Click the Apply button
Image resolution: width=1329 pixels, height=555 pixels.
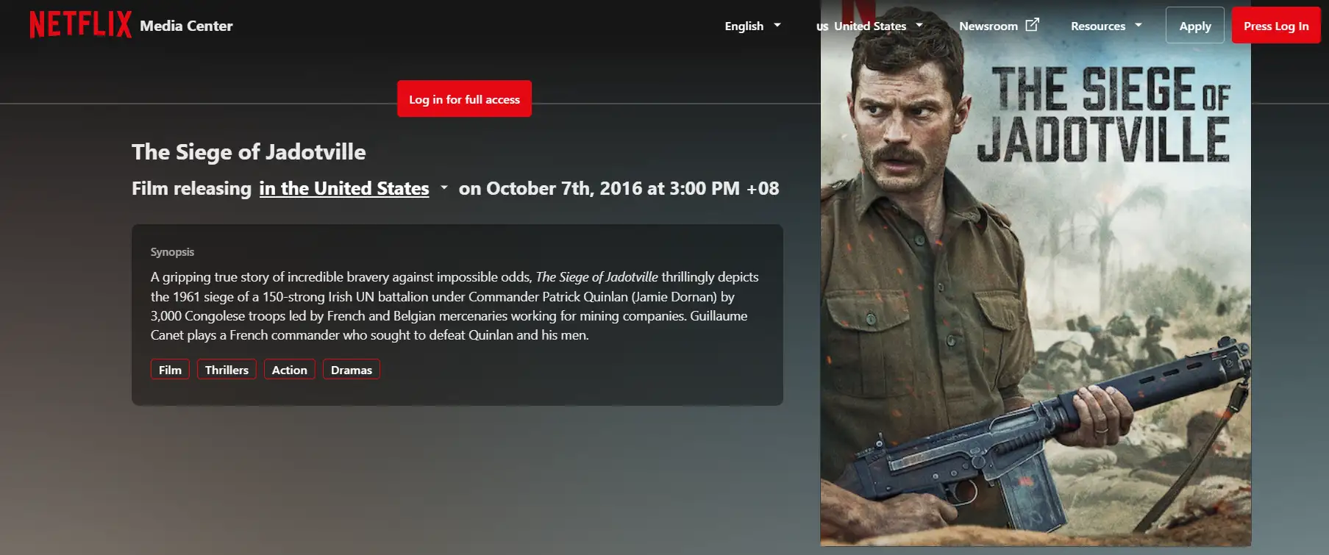pos(1195,26)
